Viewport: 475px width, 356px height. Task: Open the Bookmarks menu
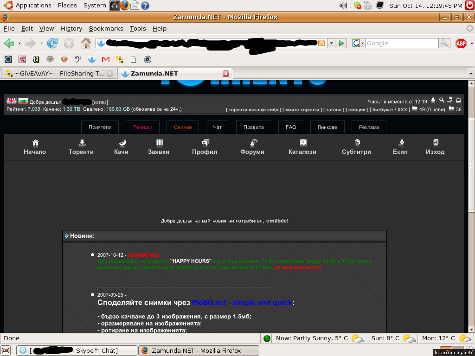click(106, 28)
